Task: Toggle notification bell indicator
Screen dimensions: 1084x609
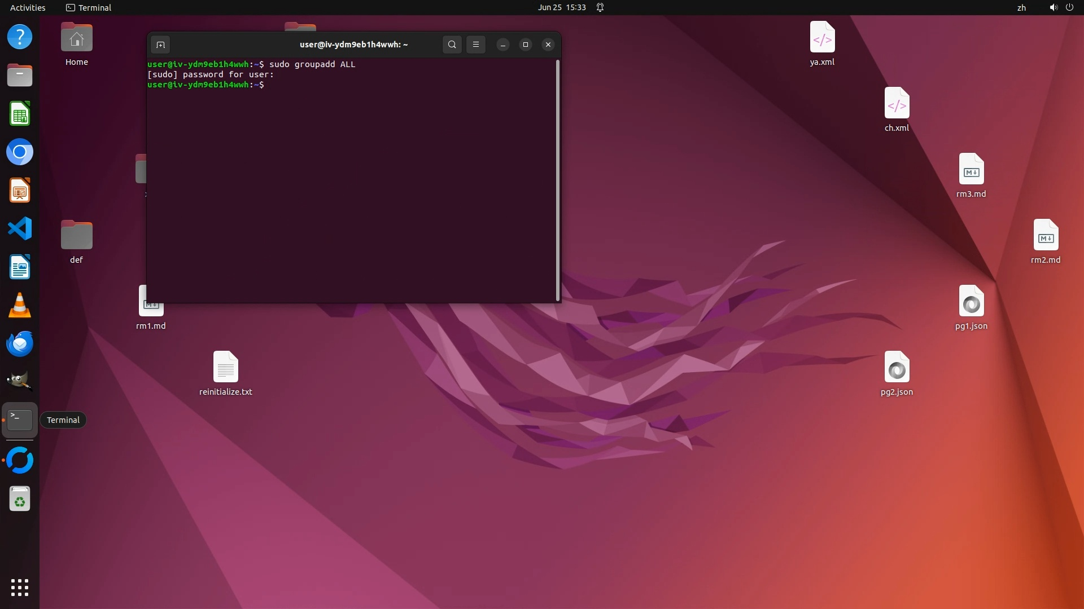Action: click(600, 7)
